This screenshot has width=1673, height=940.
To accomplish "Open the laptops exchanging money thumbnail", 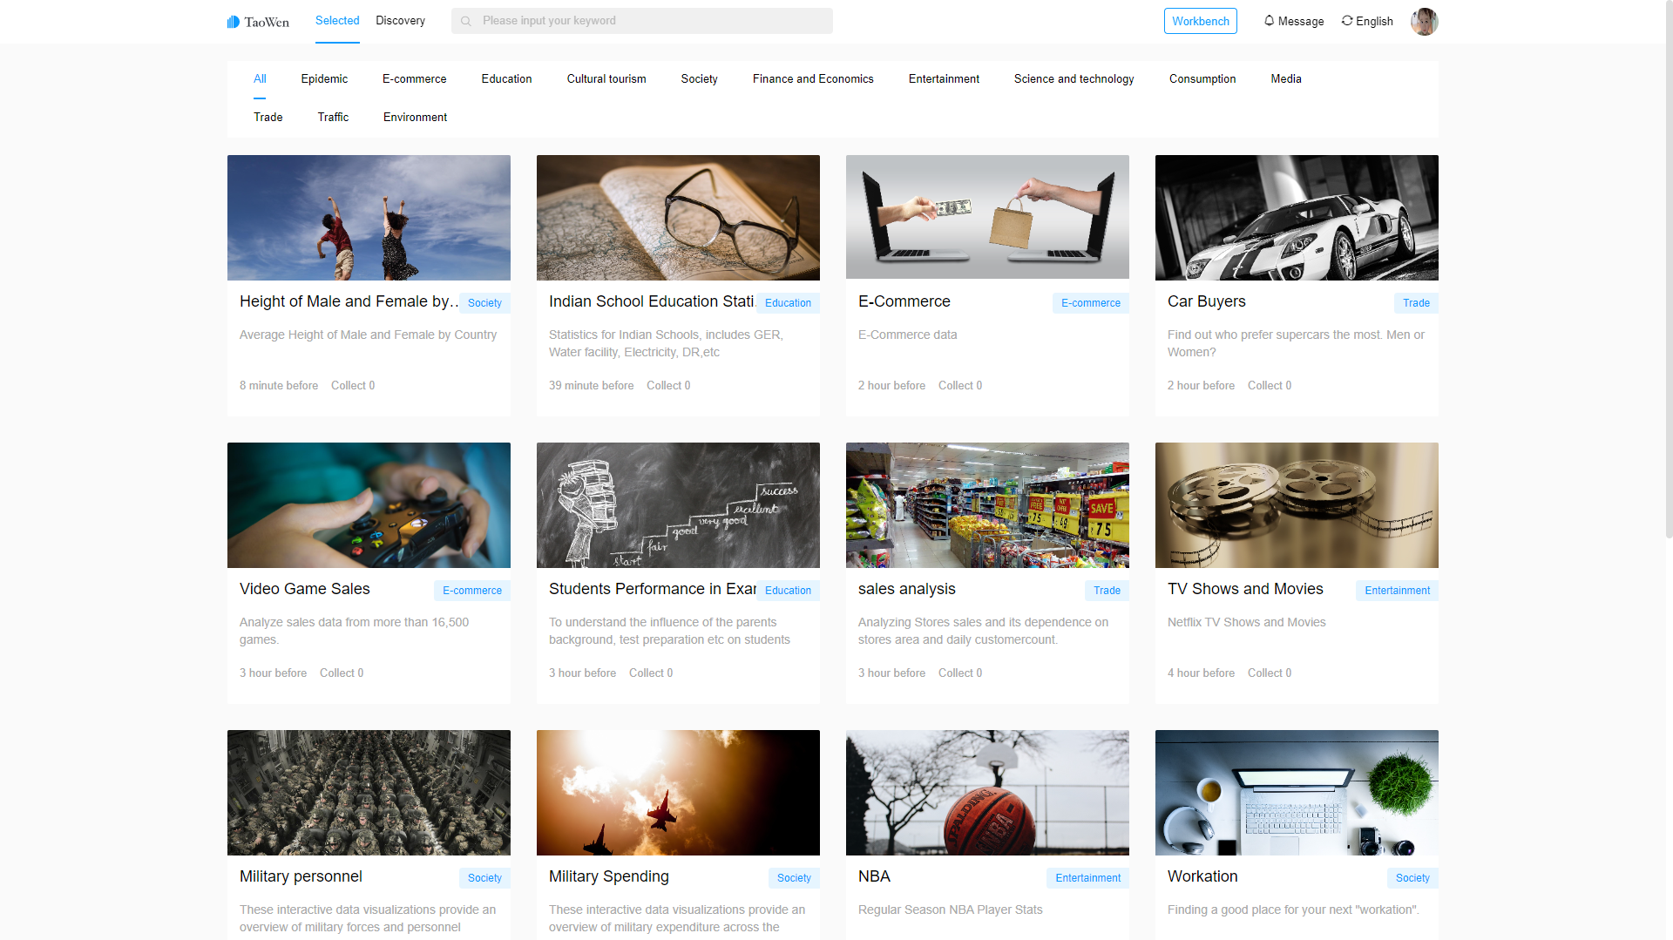I will [x=987, y=218].
